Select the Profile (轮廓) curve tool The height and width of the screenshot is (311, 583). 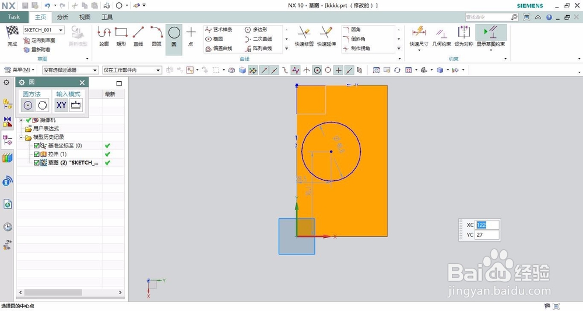(104, 36)
